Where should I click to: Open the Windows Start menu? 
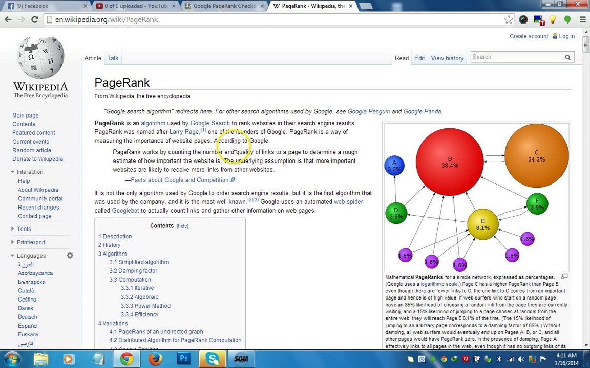(x=12, y=359)
